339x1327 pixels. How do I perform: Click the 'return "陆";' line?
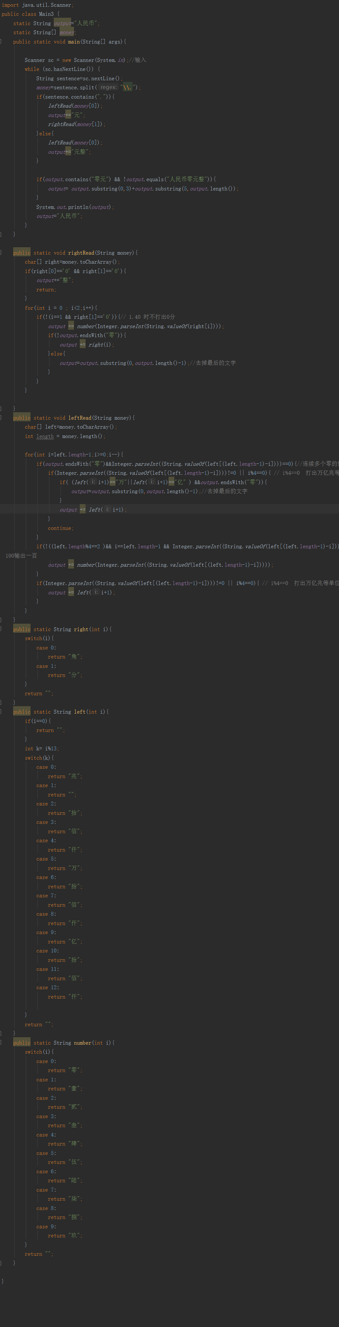(x=65, y=1181)
